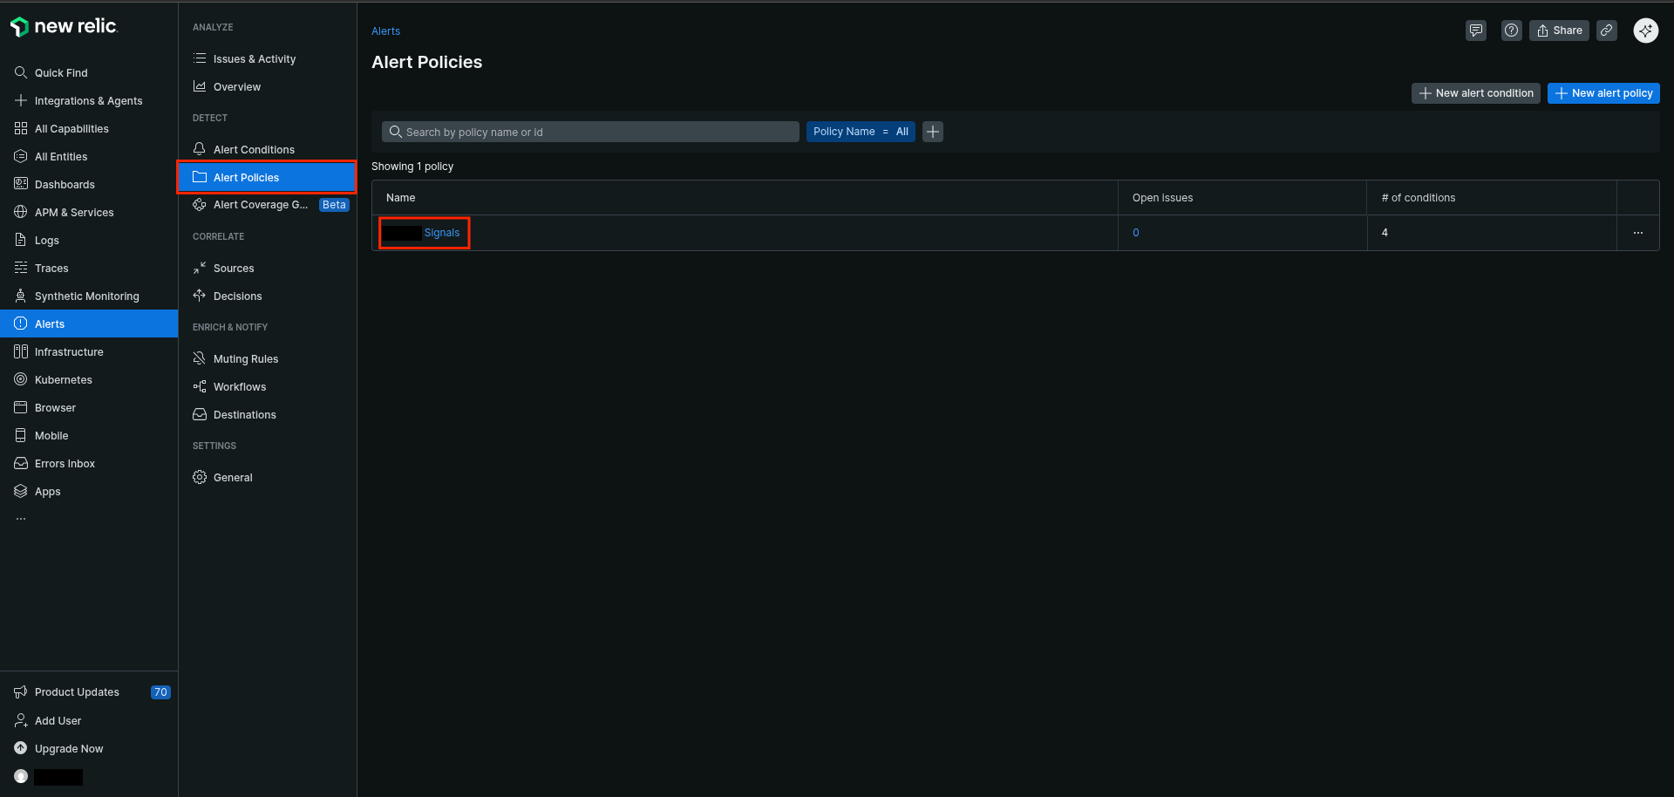The width and height of the screenshot is (1674, 797).
Task: Click the New alert condition button
Action: (x=1475, y=93)
